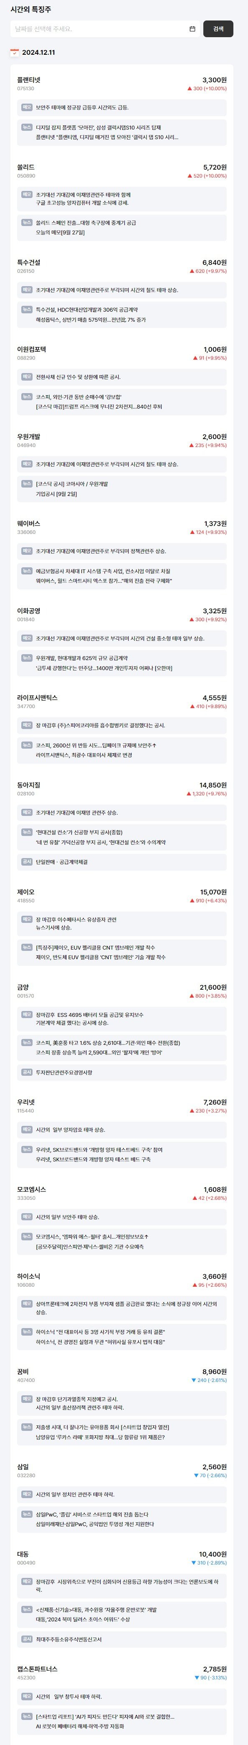Click the 메모 badge under 플랜티넷
The width and height of the screenshot is (248, 1745).
(27, 107)
